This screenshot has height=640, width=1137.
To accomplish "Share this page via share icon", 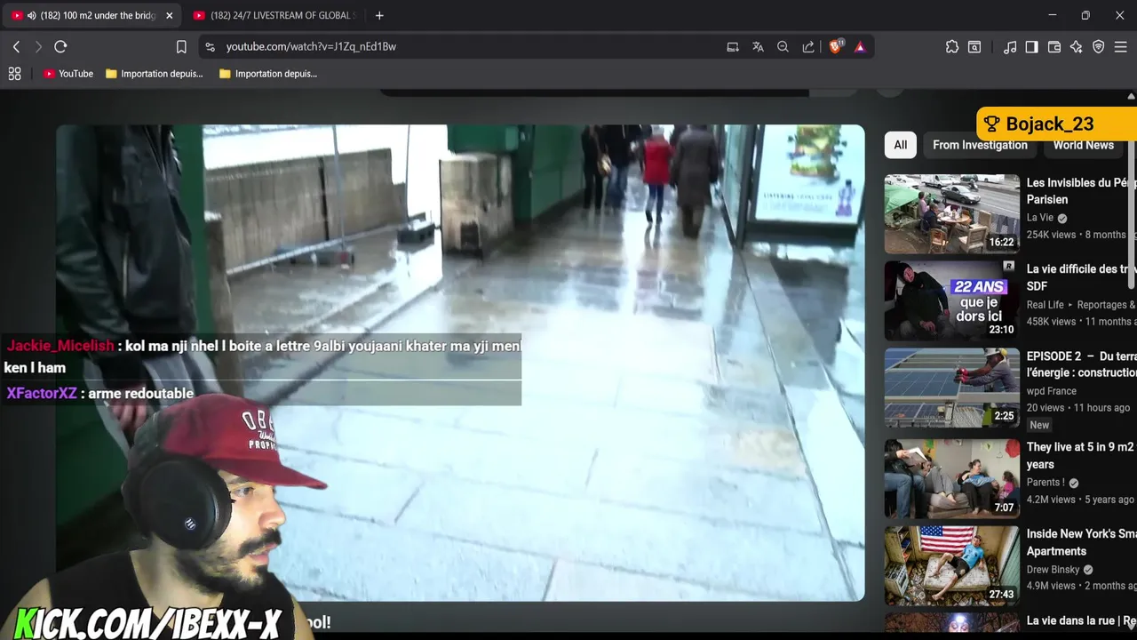I will pos(808,47).
